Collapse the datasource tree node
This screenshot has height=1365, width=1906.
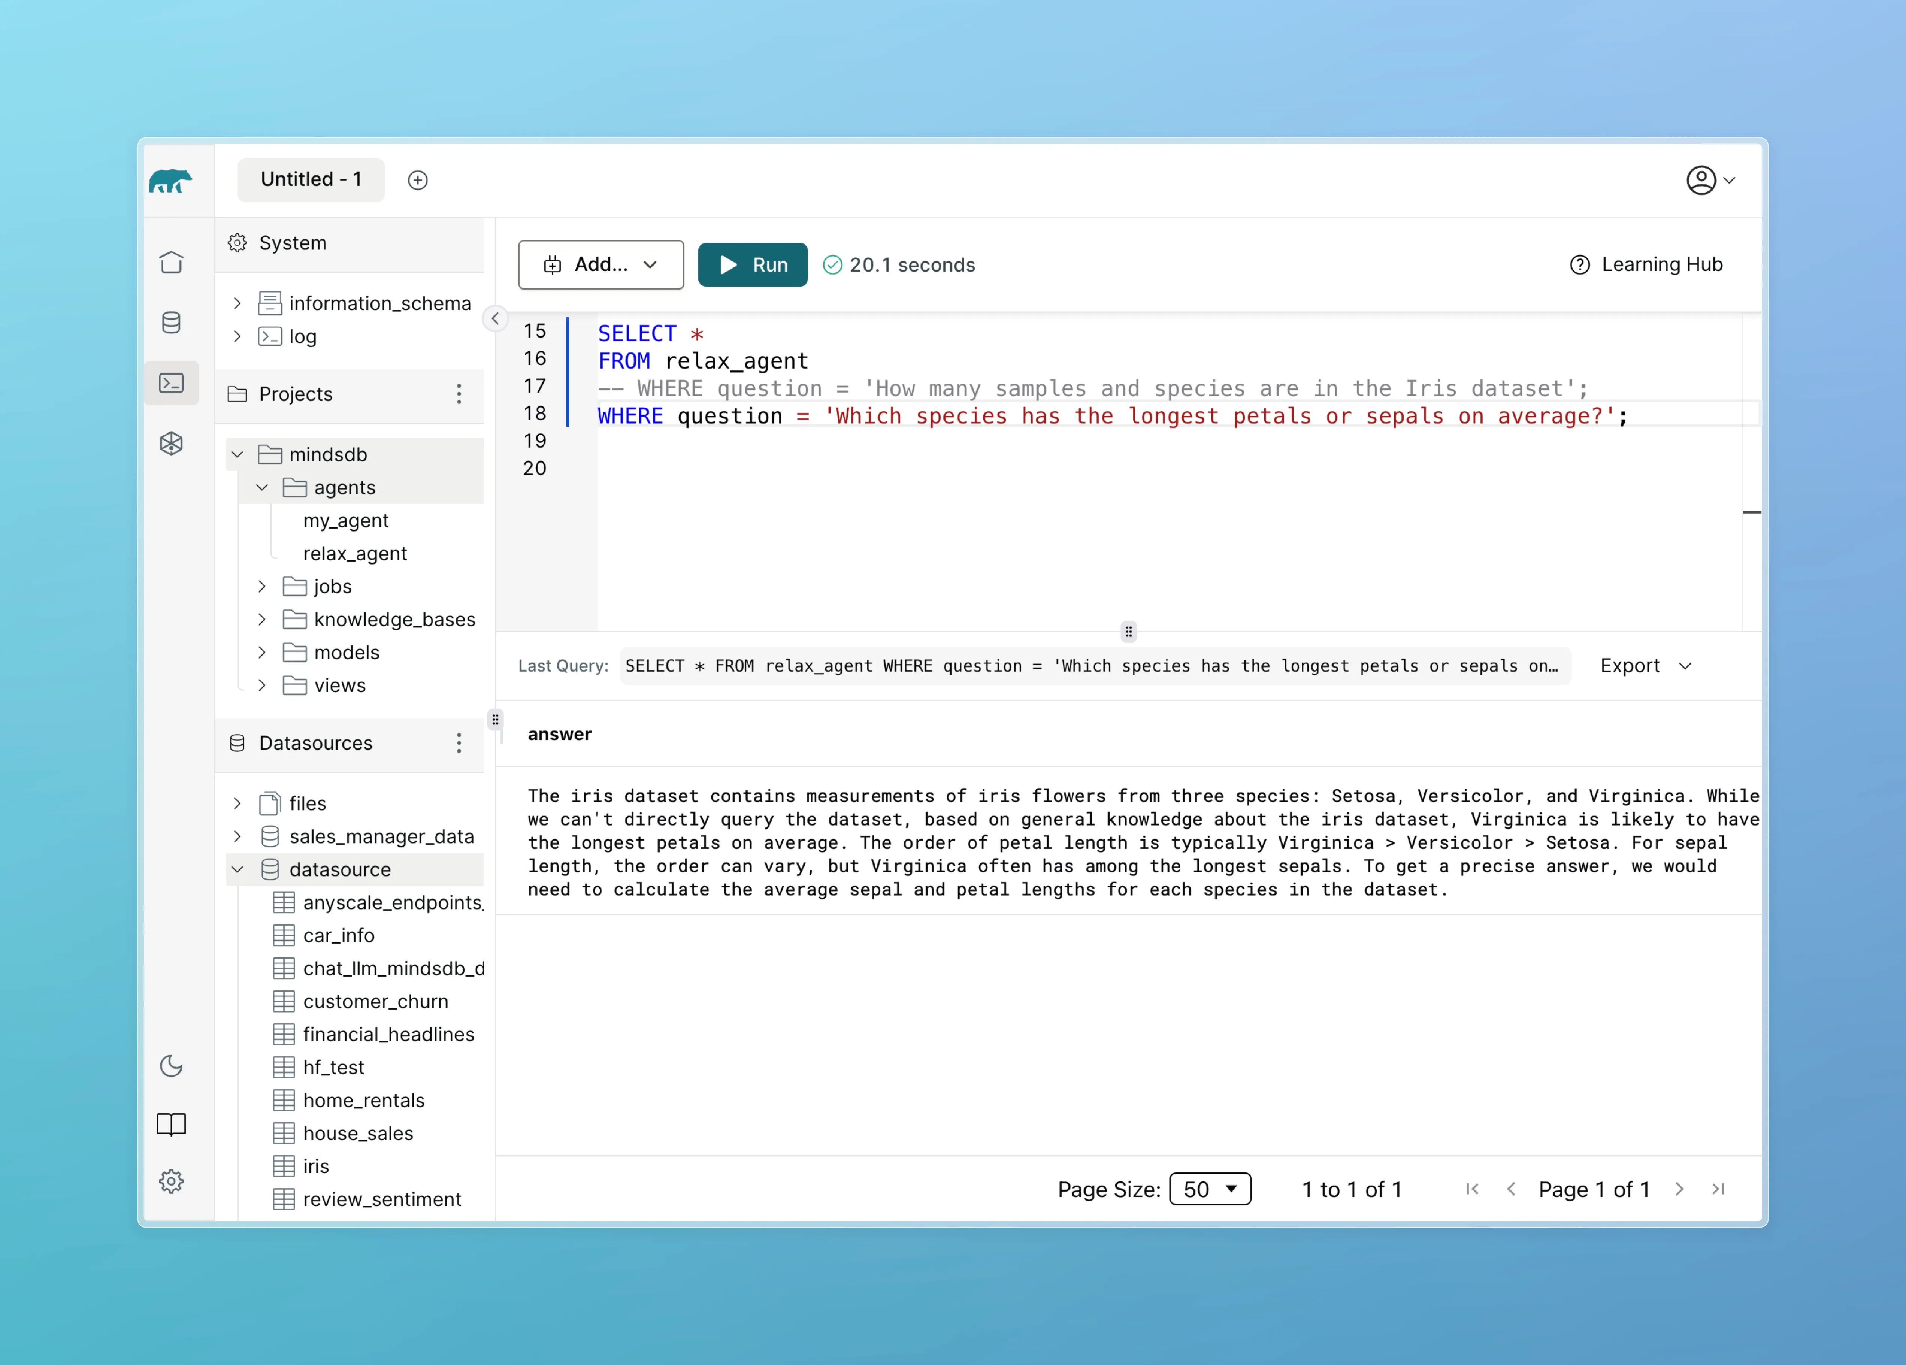[238, 870]
